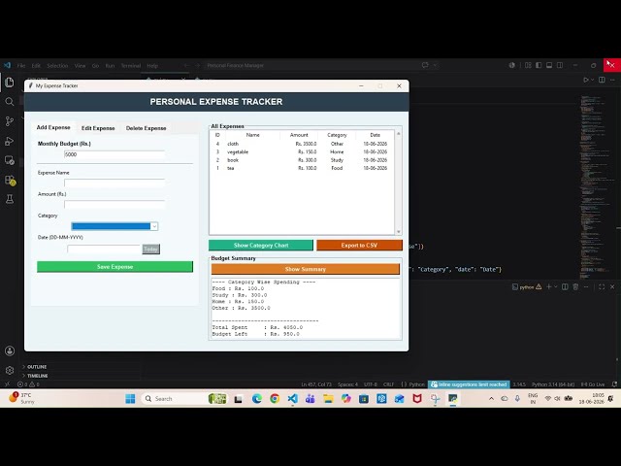Open Google Chrome from the taskbar
Screen dimensions: 621x466
275,399
